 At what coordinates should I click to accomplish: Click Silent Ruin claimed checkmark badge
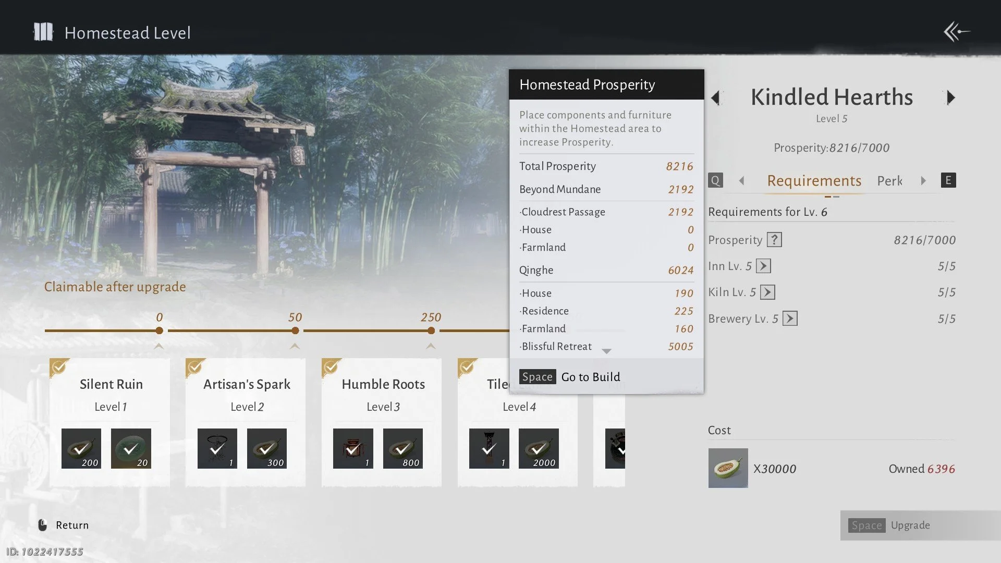pyautogui.click(x=59, y=368)
